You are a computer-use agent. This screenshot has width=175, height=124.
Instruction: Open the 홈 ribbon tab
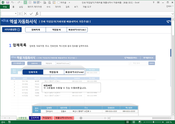pyautogui.click(x=13, y=7)
